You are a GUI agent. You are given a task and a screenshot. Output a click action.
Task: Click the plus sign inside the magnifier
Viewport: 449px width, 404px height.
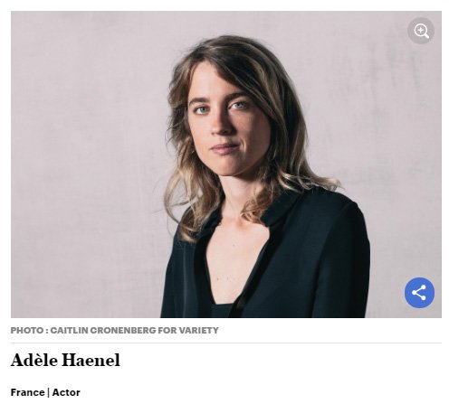[420, 30]
